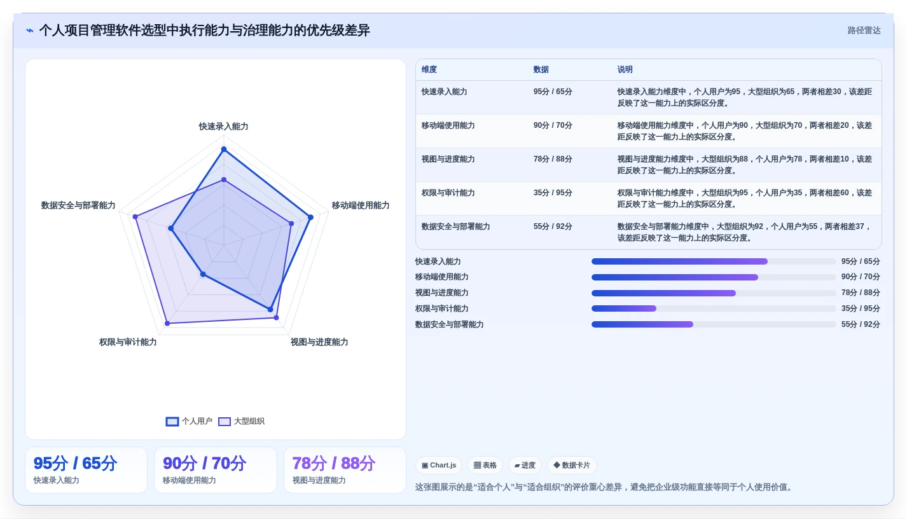This screenshot has height=519, width=907.
Task: Click the main title about 执行能力与治理能力
Action: click(x=205, y=31)
